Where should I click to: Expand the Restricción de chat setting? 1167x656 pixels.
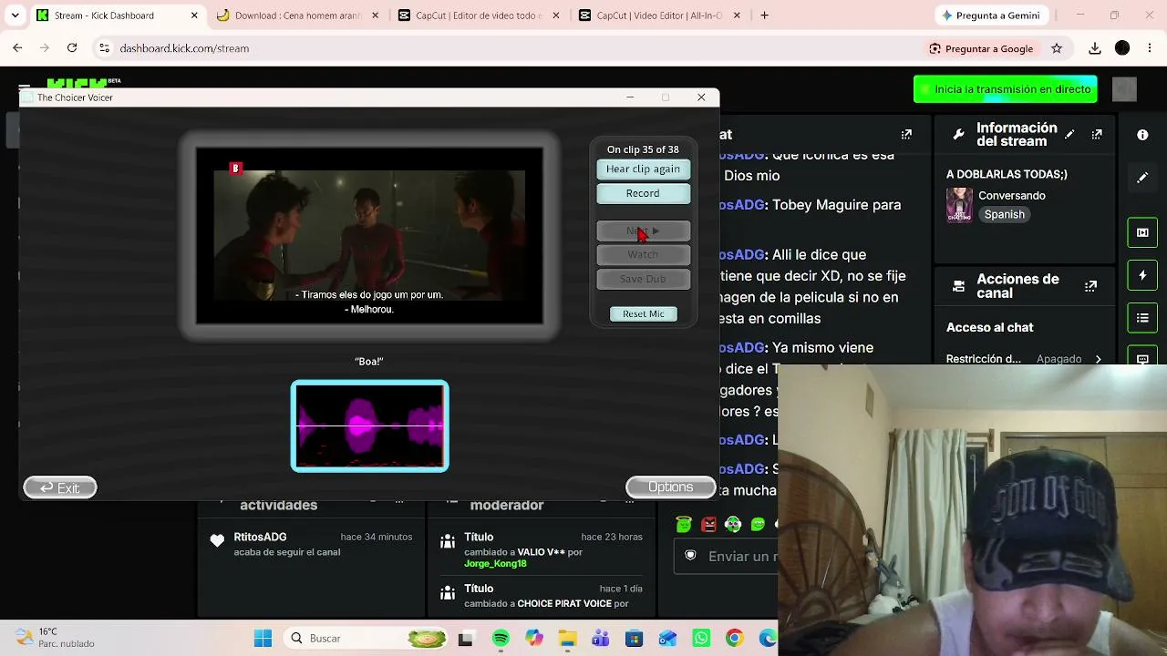pos(1098,359)
